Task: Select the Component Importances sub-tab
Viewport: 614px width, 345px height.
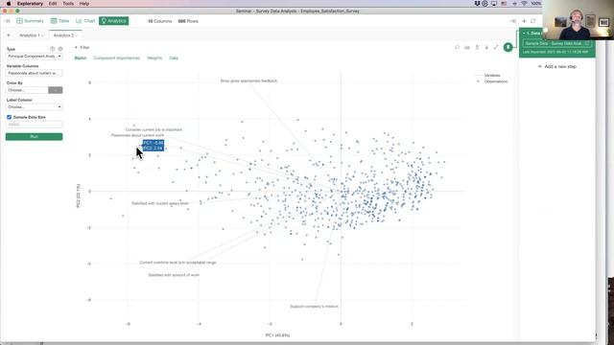Action: point(116,57)
